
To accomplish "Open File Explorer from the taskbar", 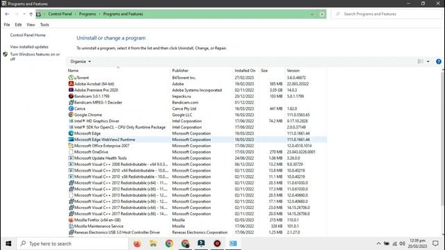I will pyautogui.click(x=153, y=244).
